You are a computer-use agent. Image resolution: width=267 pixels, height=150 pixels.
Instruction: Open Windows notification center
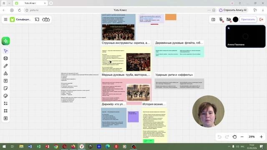click(262, 146)
